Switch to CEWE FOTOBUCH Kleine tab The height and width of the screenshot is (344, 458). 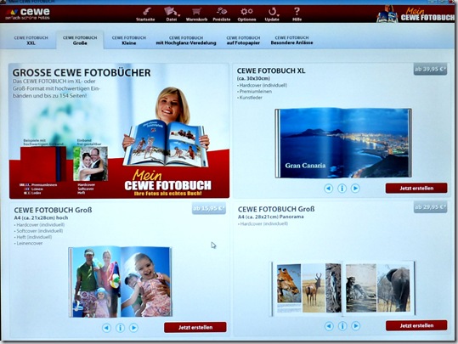[x=129, y=40]
